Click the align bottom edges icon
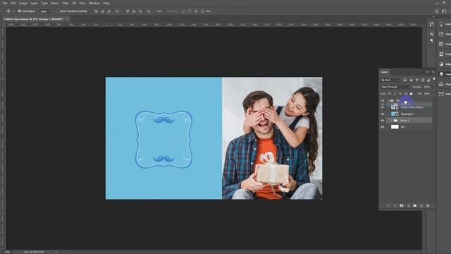The image size is (451, 254). [x=140, y=11]
